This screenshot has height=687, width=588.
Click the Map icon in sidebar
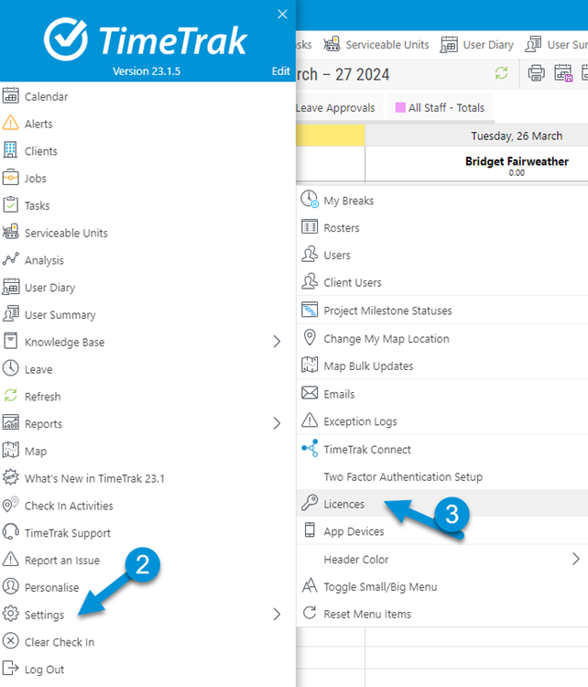point(11,451)
